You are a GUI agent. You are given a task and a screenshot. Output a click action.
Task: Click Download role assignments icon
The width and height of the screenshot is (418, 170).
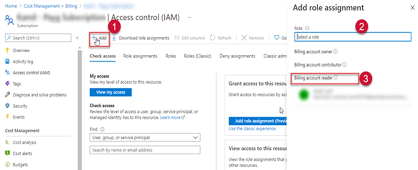coord(114,38)
